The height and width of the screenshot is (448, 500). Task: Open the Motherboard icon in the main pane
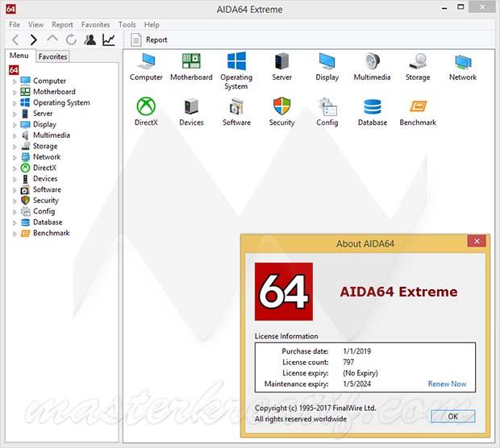pyautogui.click(x=191, y=67)
